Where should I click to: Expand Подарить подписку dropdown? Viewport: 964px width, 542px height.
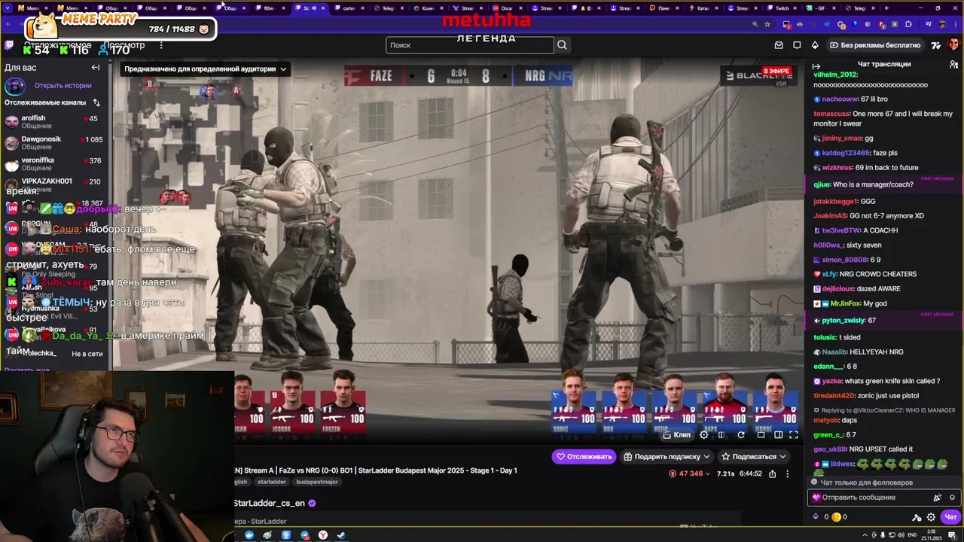[706, 456]
